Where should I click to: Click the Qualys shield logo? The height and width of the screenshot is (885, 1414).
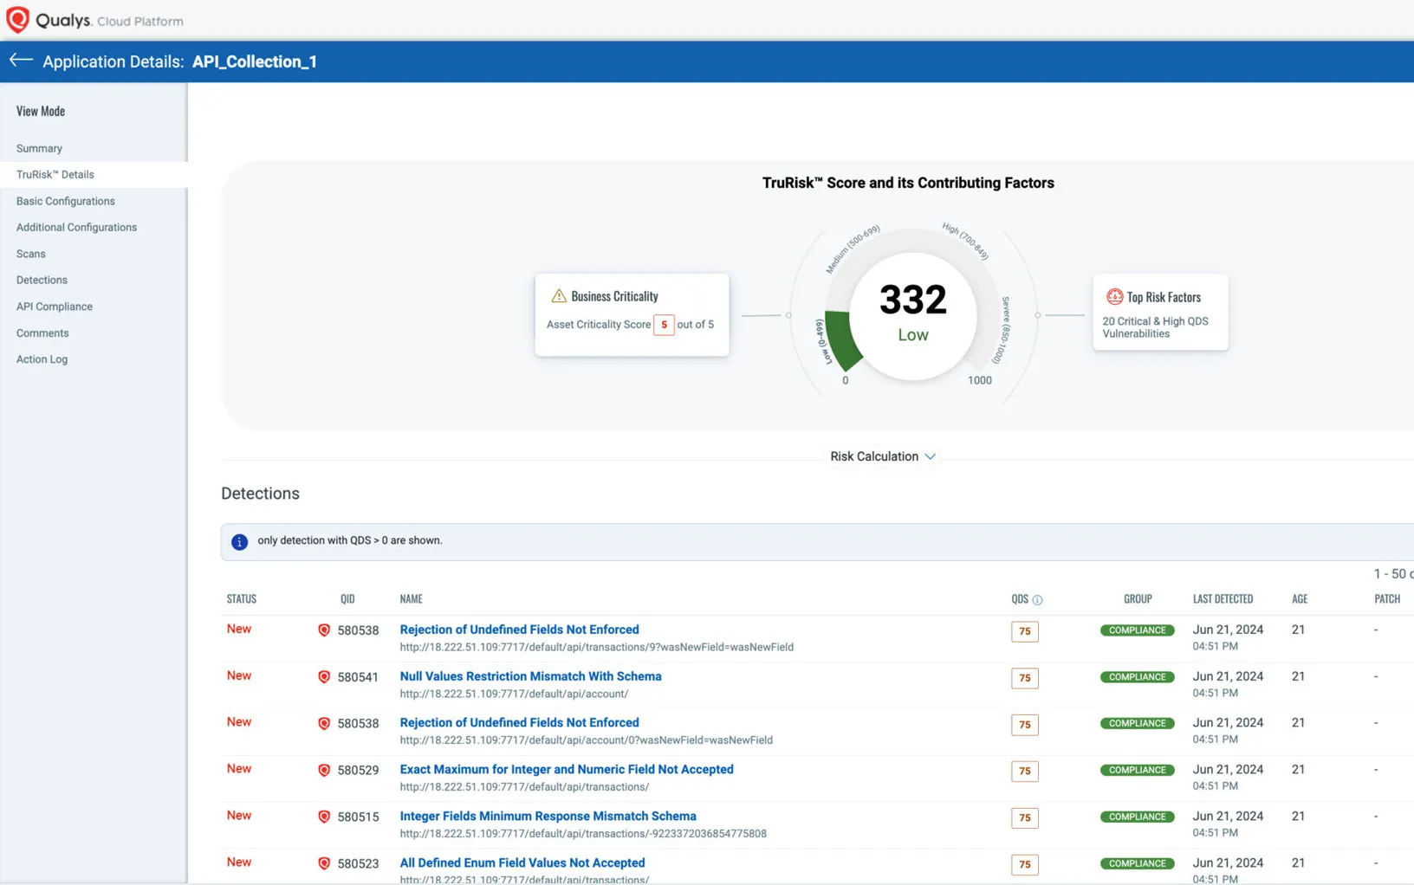pos(17,20)
